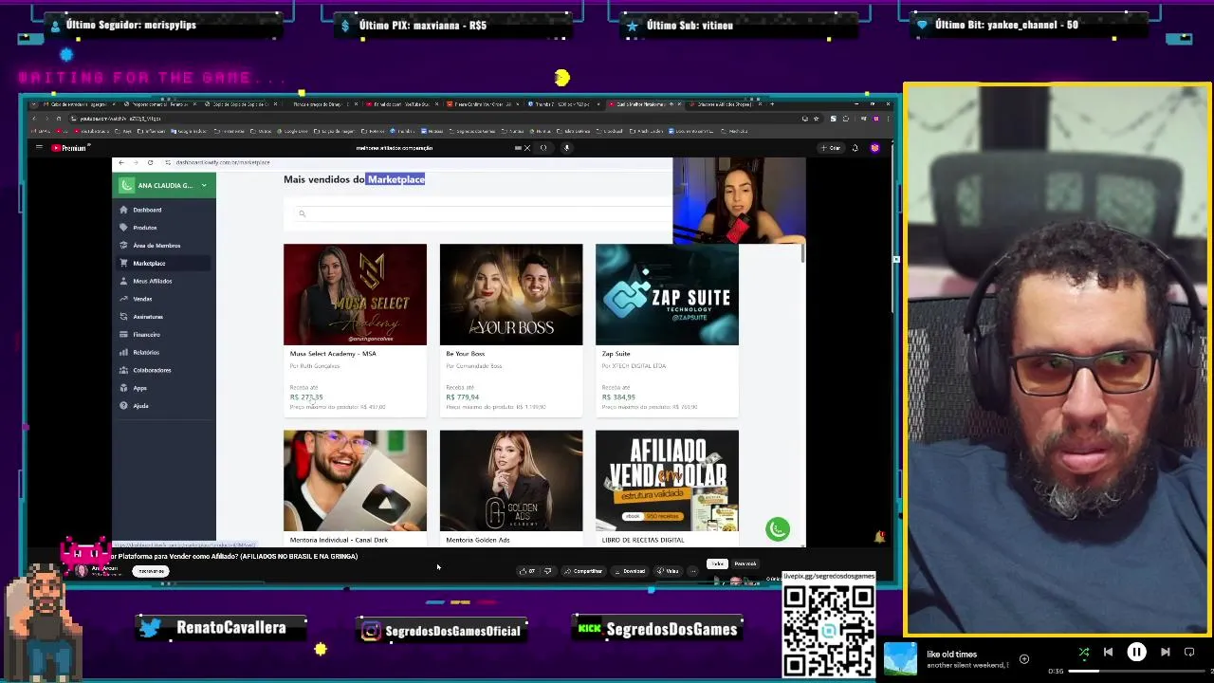The width and height of the screenshot is (1214, 683).
Task: Pause the Spotify track
Action: (1136, 653)
